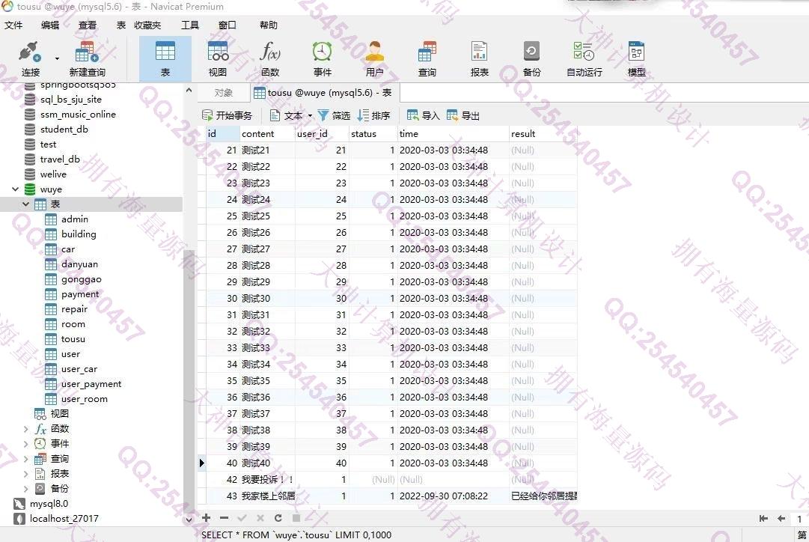The height and width of the screenshot is (542, 809).
Task: Open the 收藏夹 menu
Action: tap(147, 25)
